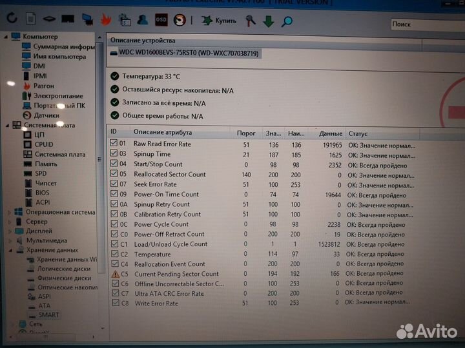
Task: Sort by the ID column header
Action: click(118, 132)
